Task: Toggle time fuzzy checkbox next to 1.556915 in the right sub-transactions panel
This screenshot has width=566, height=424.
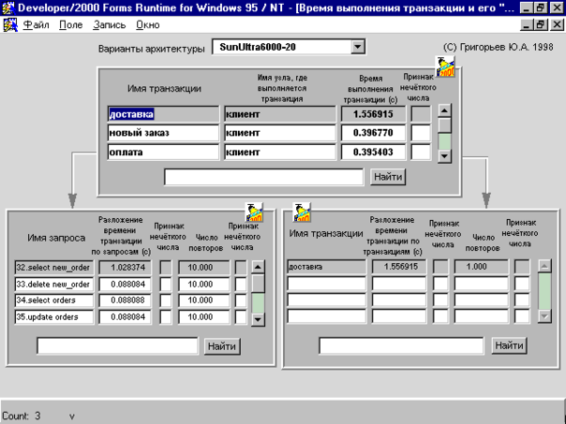Action: click(440, 267)
